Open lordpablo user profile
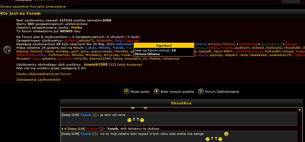The image size is (305, 142). tap(104, 41)
